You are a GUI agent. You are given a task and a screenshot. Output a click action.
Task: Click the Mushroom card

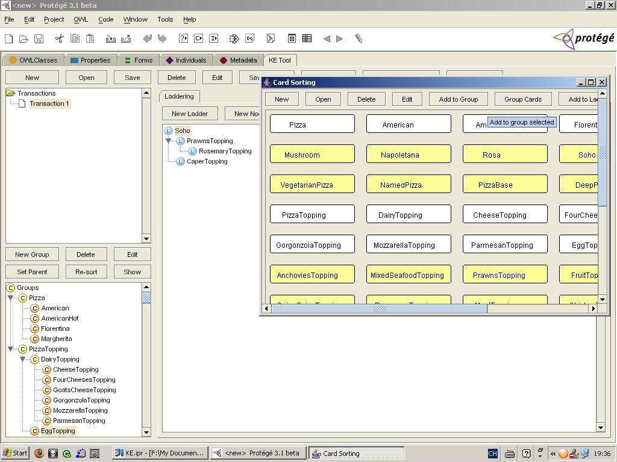[313, 154]
